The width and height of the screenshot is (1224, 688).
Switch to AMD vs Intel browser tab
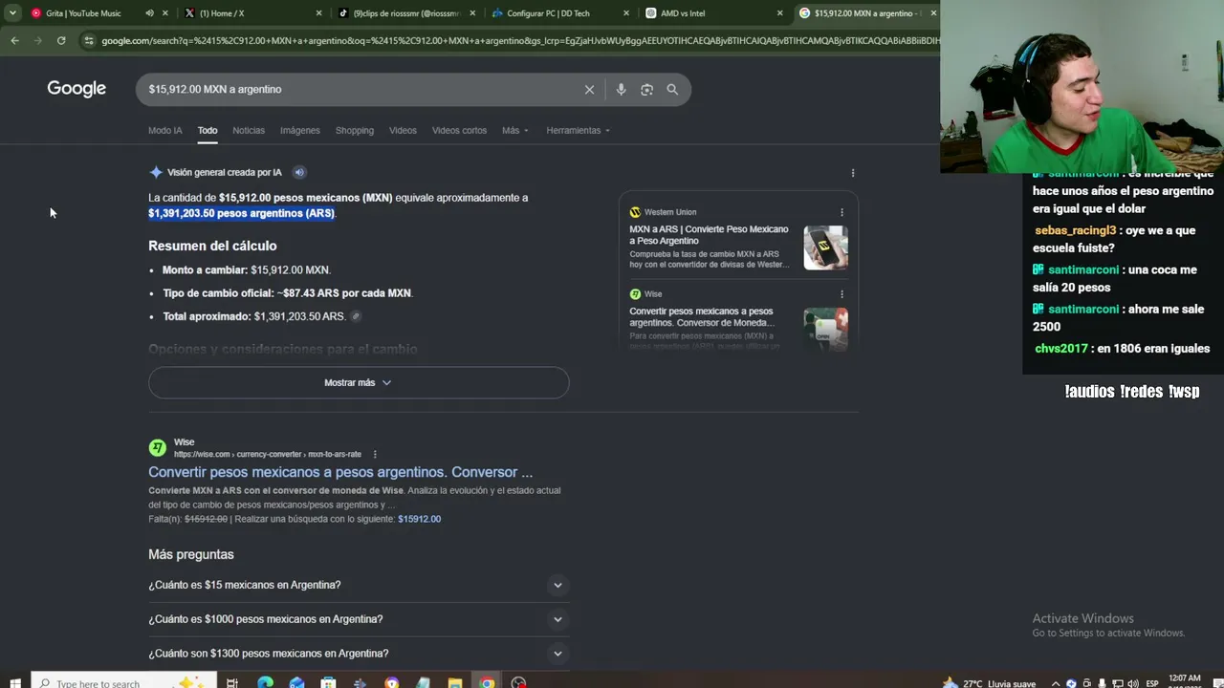pyautogui.click(x=712, y=13)
